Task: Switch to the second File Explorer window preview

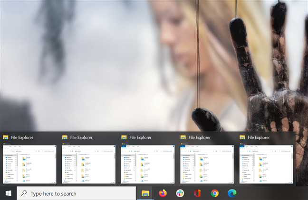Action: (x=88, y=164)
